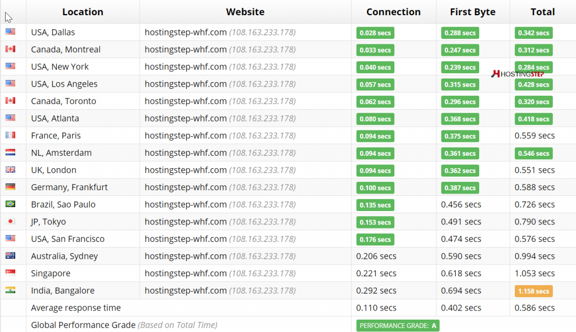Click the Canada flag in the Toronto row
Viewport: 576px width, 332px height.
pos(10,100)
